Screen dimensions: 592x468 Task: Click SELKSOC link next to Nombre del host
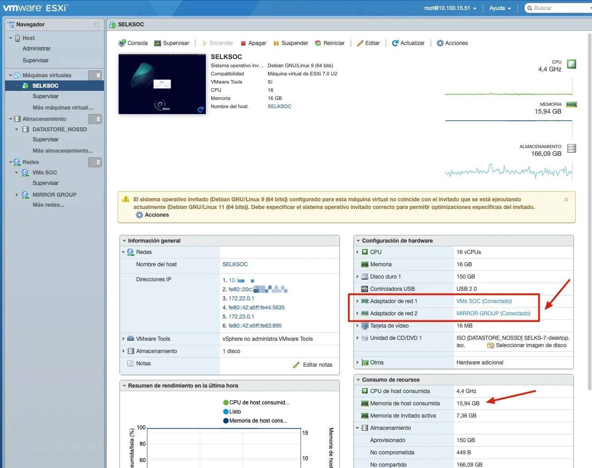point(279,106)
